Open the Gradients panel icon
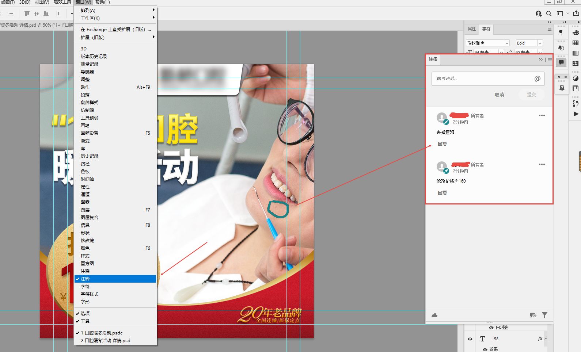Image resolution: width=581 pixels, height=352 pixels. pos(576,53)
